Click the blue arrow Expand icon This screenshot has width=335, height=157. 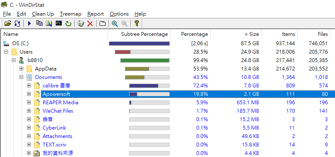(30, 23)
